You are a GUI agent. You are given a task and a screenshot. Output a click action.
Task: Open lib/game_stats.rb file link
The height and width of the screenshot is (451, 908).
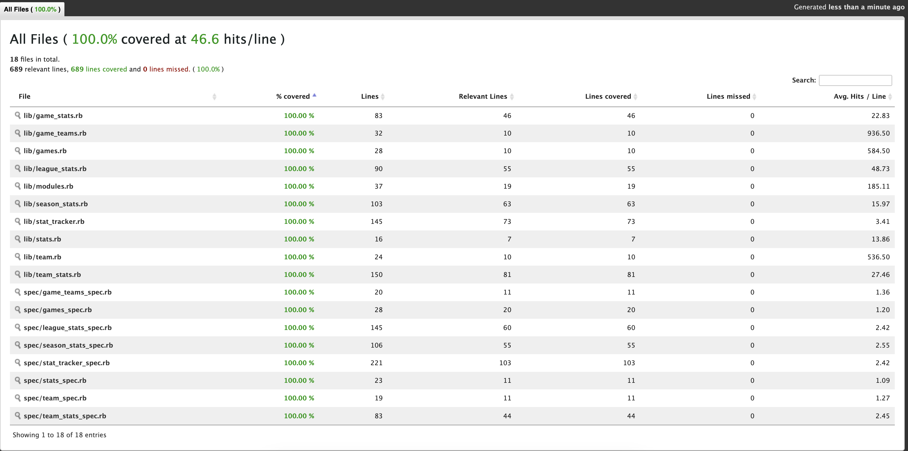point(53,116)
